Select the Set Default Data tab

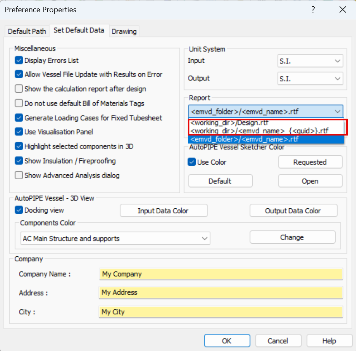(x=79, y=30)
